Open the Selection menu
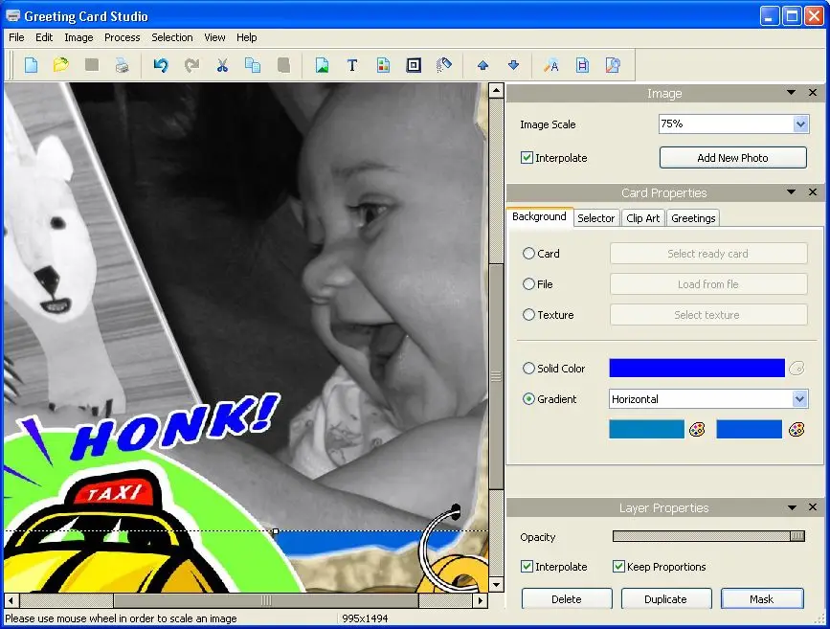Screen dimensions: 830x629 tap(172, 37)
